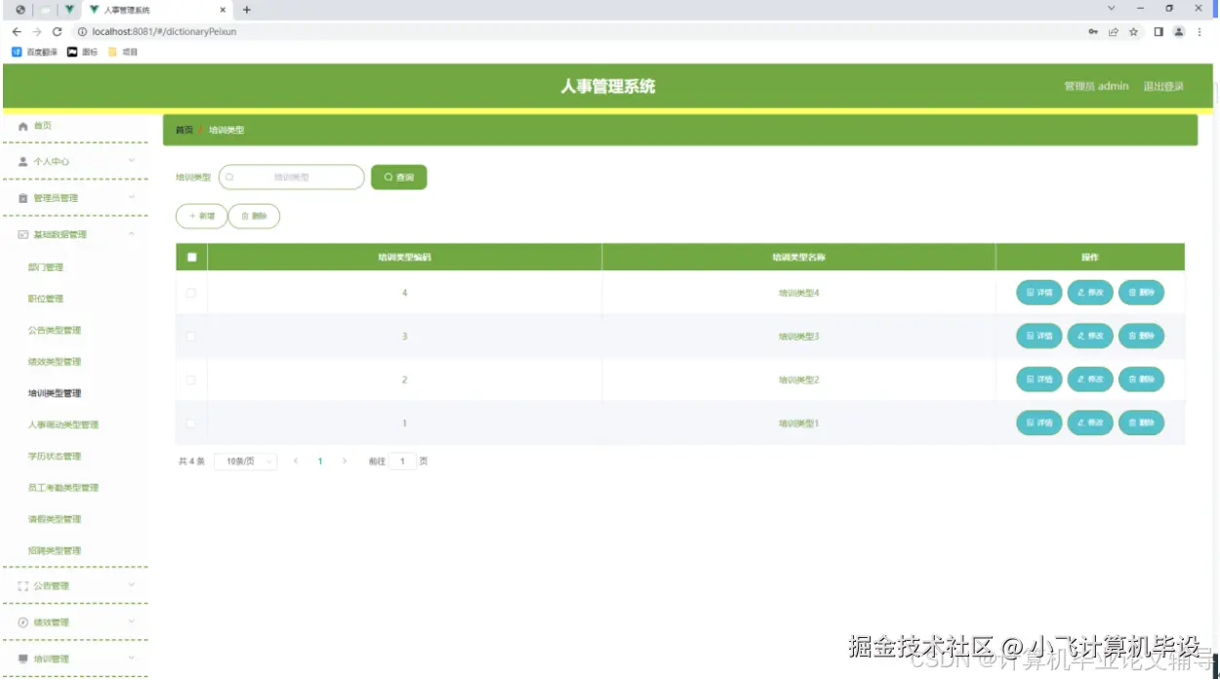Bookmark this page with the star icon
Screen dimensions: 1220x680
coord(1133,31)
